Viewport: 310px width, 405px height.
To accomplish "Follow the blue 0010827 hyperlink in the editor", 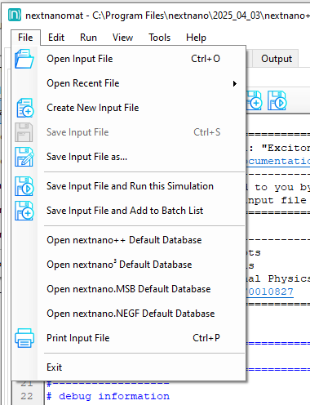I will point(270,292).
